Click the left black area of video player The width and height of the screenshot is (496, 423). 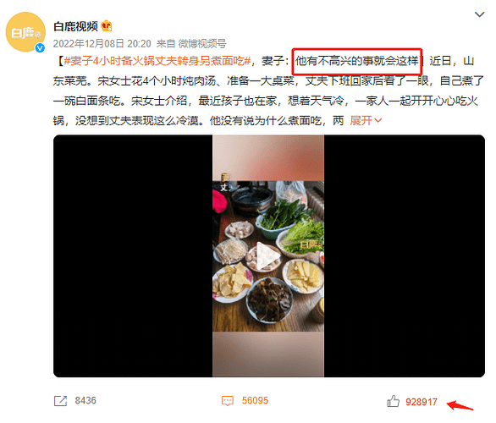tap(133, 255)
